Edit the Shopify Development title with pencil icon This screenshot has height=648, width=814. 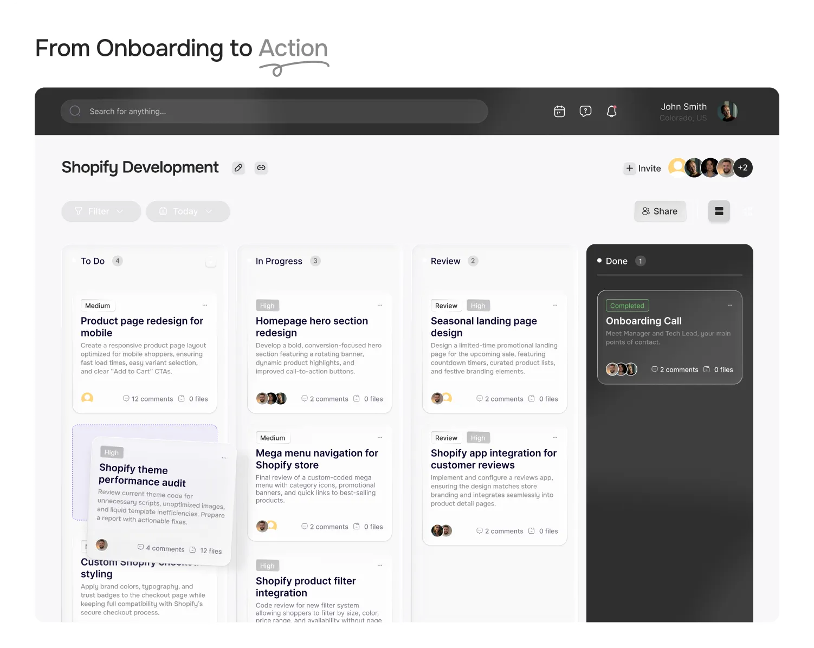238,168
